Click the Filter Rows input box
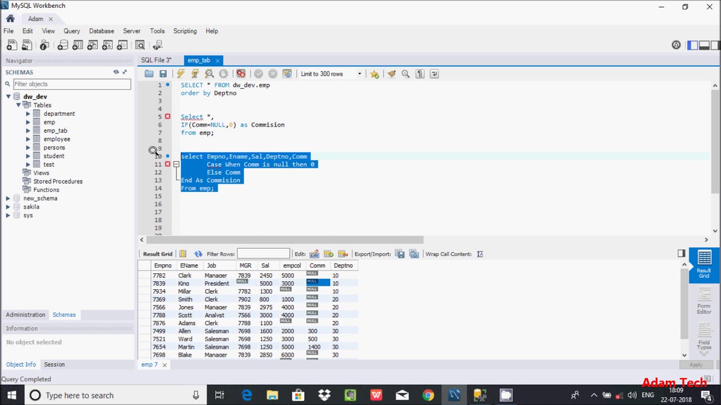 263,254
